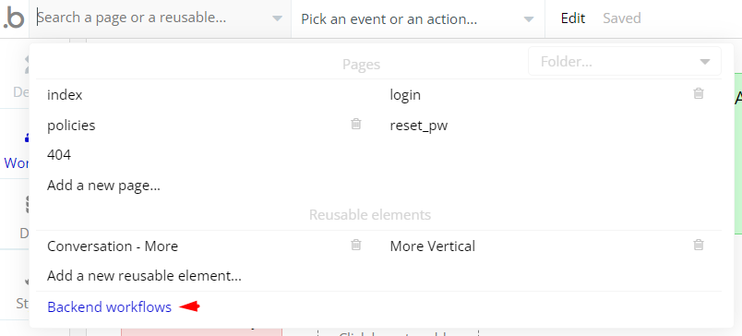Image resolution: width=742 pixels, height=336 pixels.
Task: Open the reset_pw page
Action: click(x=419, y=126)
